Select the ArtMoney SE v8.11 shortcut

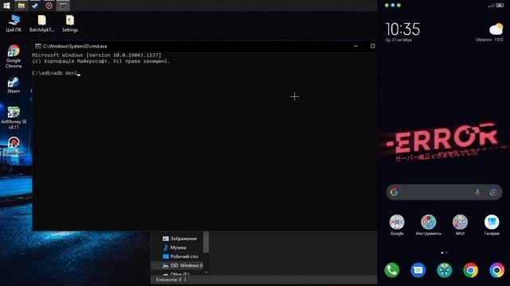tap(14, 118)
